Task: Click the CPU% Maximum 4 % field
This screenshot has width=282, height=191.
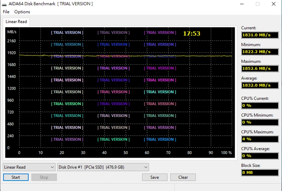Action: pos(260,139)
